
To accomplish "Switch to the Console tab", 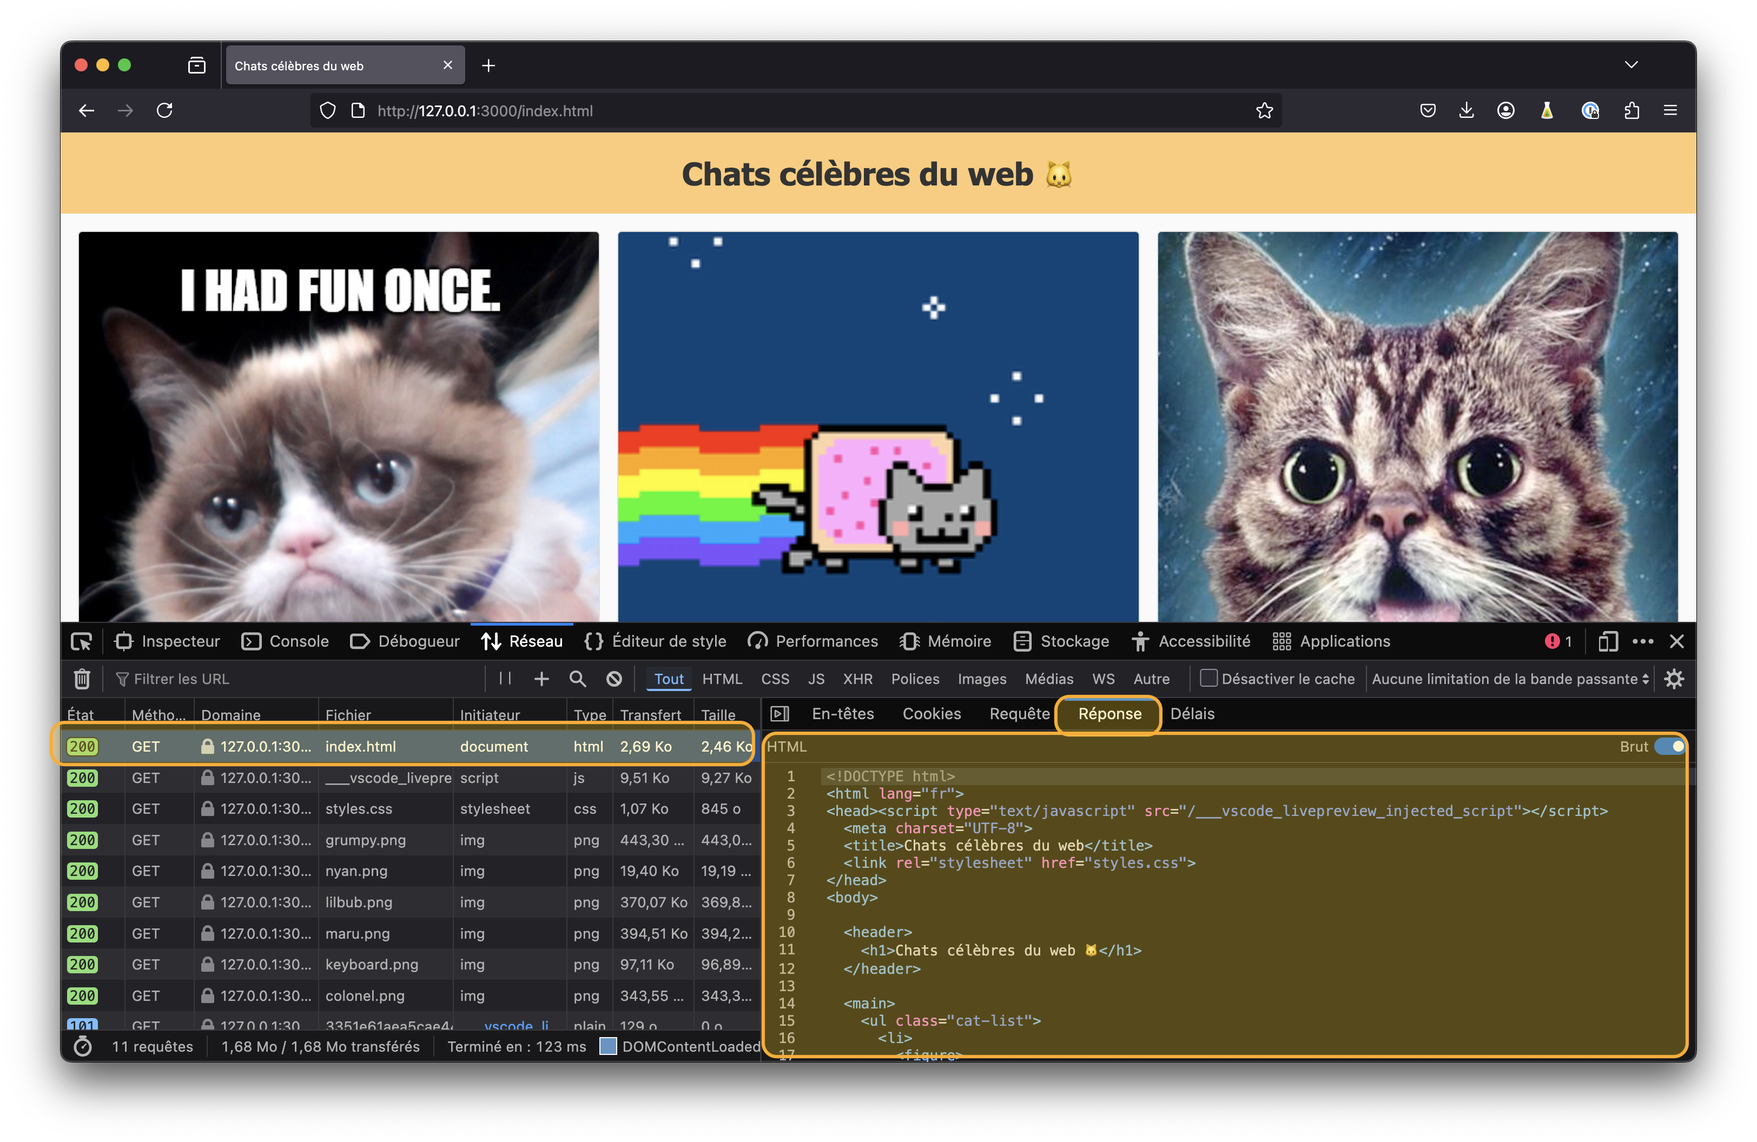I will (x=285, y=642).
